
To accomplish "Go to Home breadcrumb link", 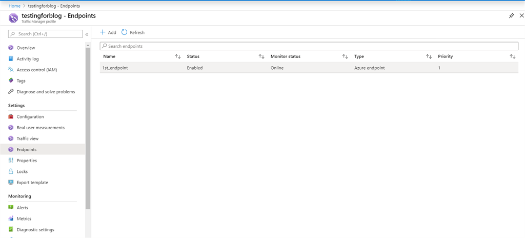I will pyautogui.click(x=14, y=6).
